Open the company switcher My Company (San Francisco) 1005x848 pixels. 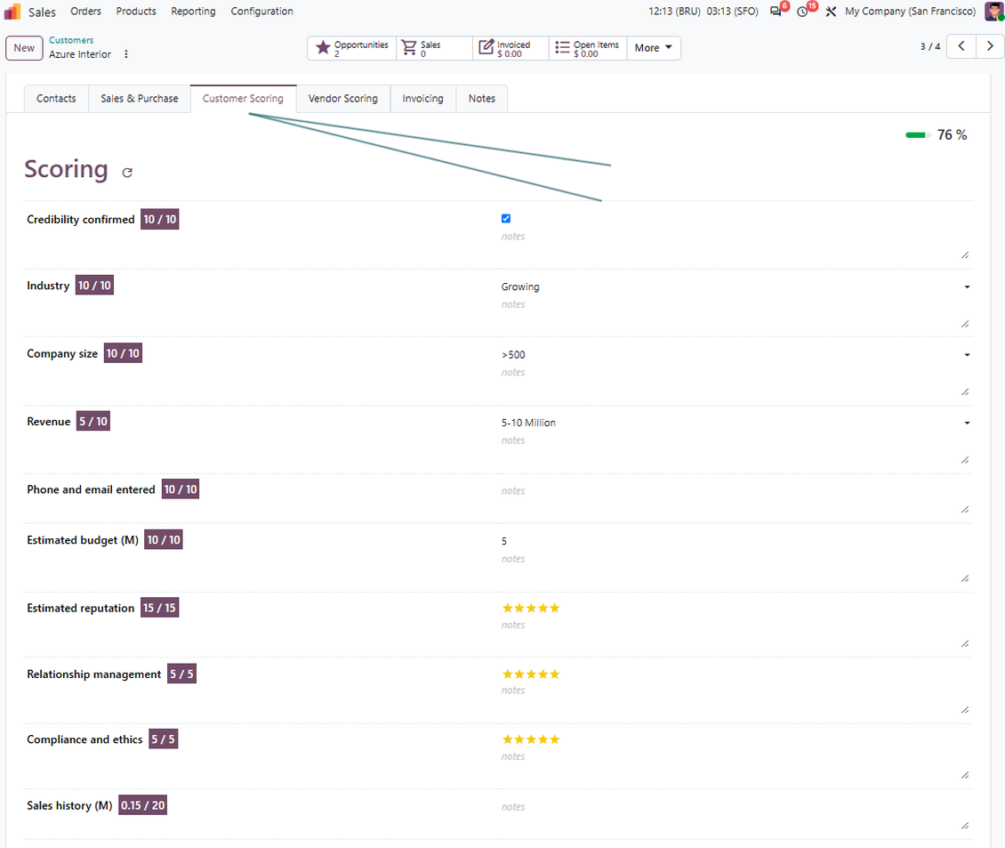coord(910,12)
